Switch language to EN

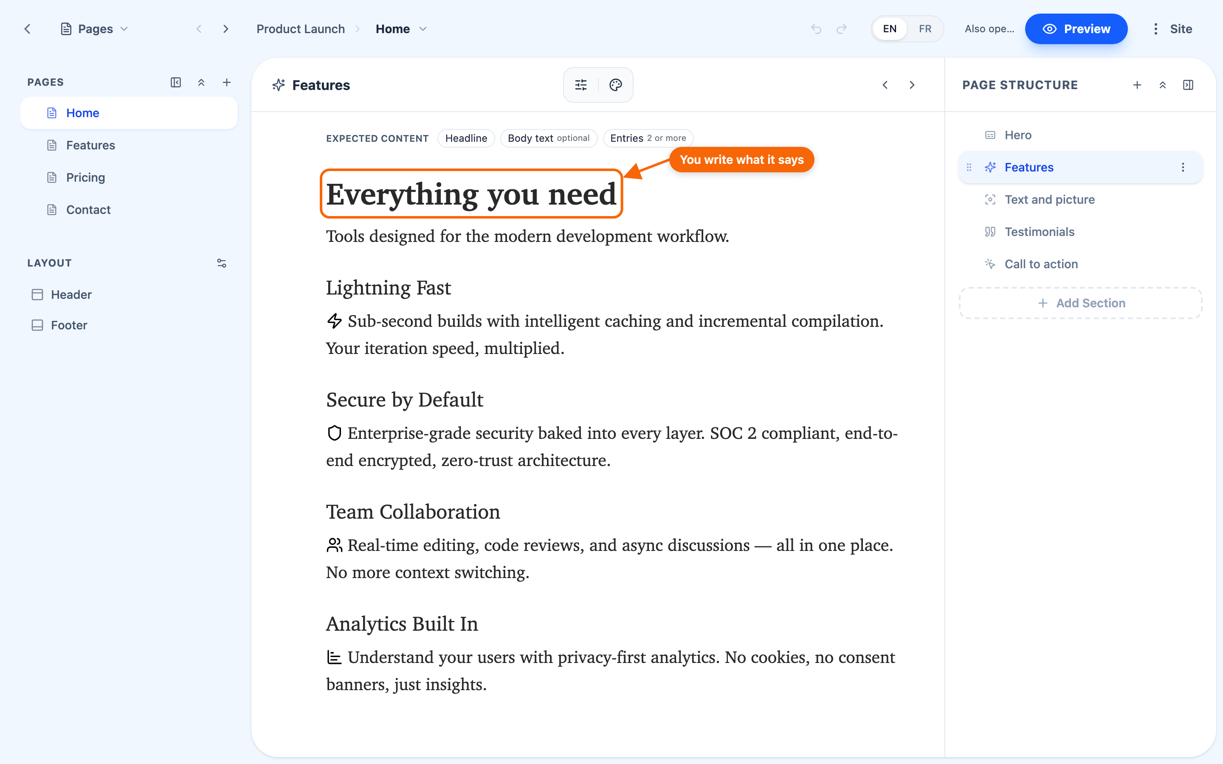click(890, 29)
